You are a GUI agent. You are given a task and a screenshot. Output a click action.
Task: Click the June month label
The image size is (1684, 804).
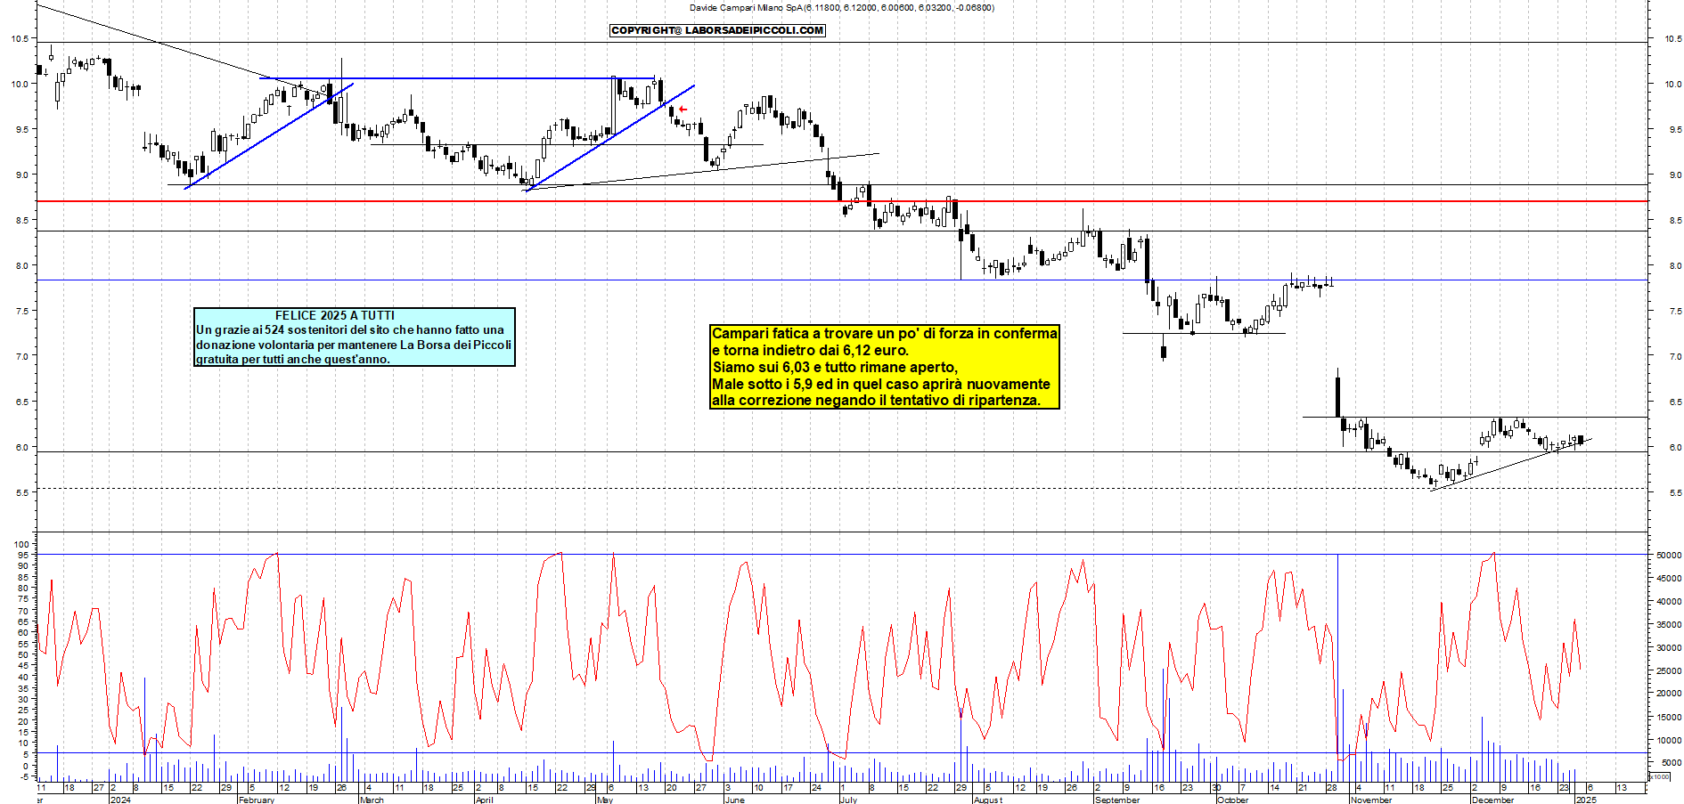[x=734, y=800]
